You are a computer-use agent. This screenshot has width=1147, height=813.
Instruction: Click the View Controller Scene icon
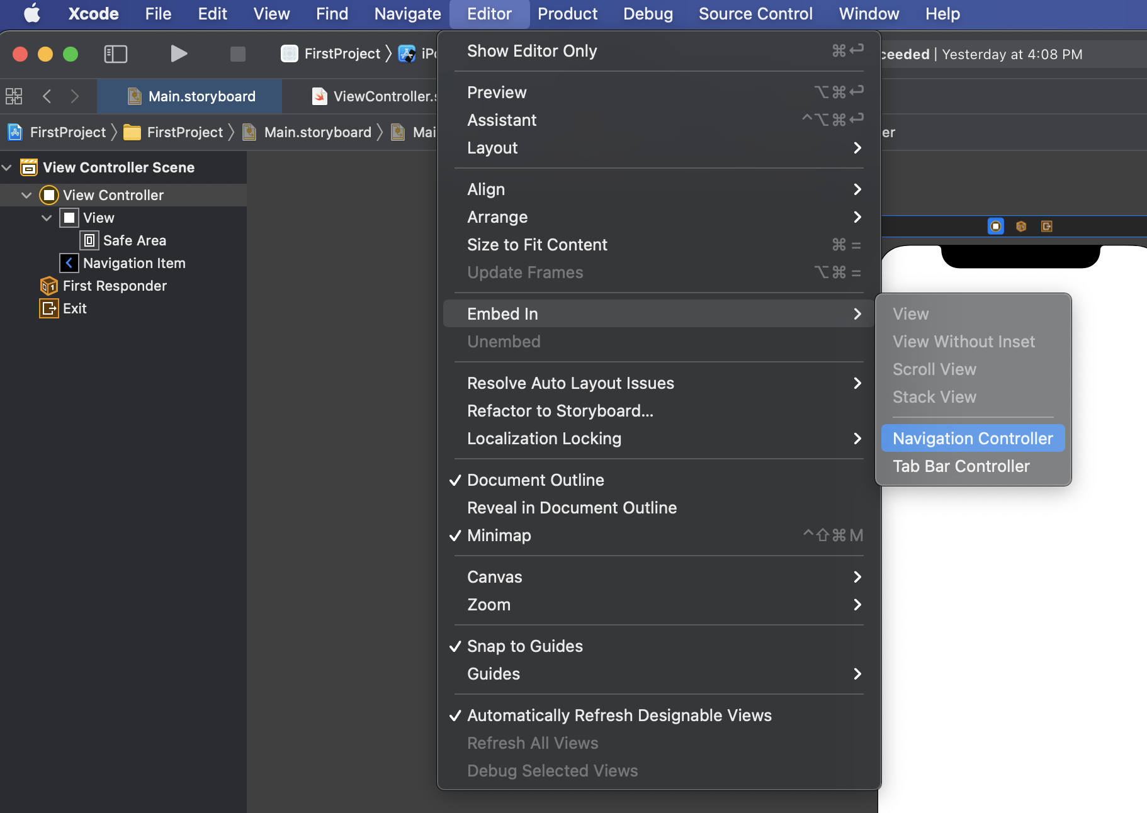click(x=29, y=167)
